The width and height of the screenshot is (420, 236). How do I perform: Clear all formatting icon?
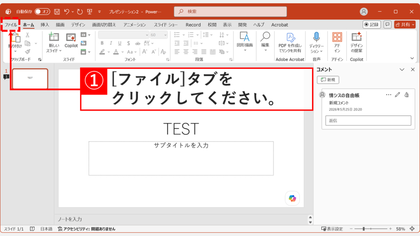tap(163, 52)
